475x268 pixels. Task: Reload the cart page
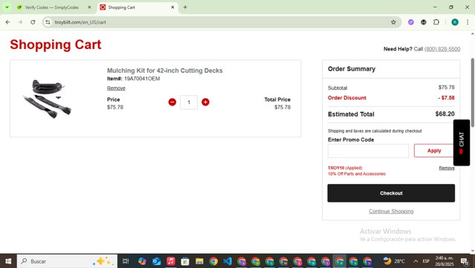[x=33, y=22]
